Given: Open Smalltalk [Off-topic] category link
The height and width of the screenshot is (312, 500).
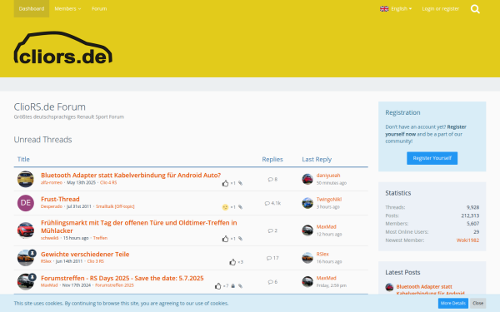Looking at the screenshot, I should click(115, 206).
